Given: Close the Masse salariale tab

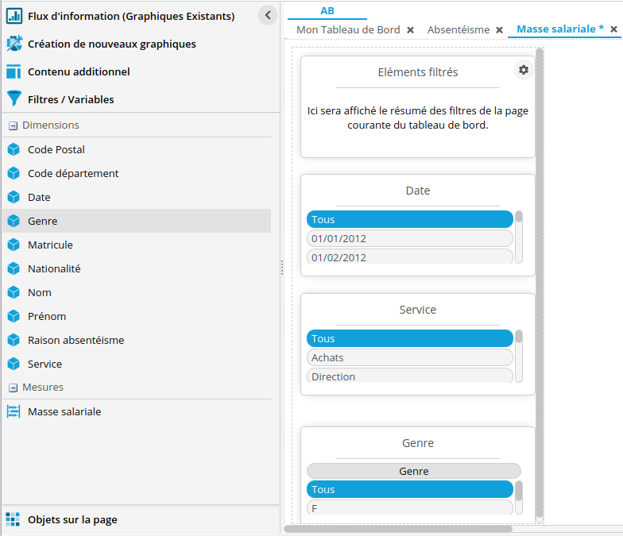Looking at the screenshot, I should (613, 29).
